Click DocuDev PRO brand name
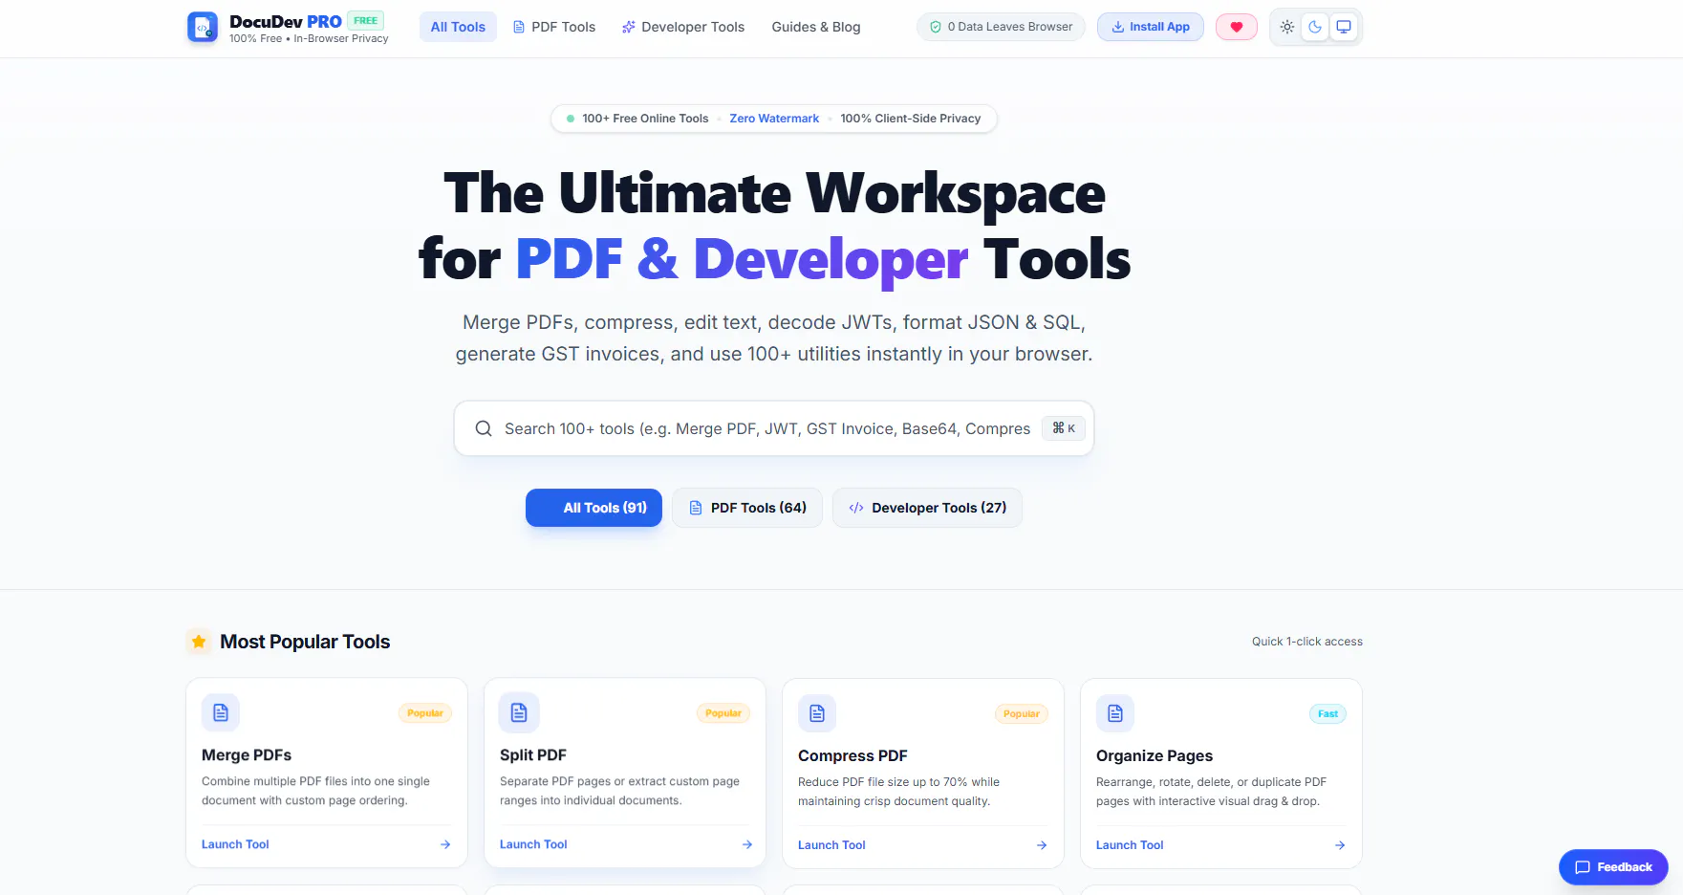This screenshot has height=895, width=1683. [286, 21]
